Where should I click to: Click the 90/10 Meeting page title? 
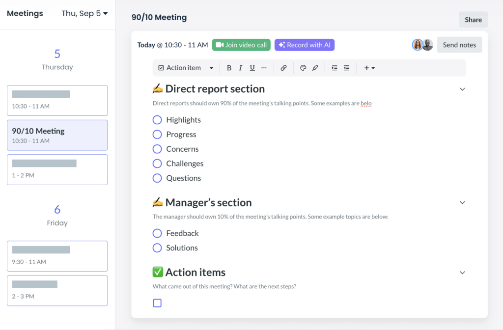point(159,17)
